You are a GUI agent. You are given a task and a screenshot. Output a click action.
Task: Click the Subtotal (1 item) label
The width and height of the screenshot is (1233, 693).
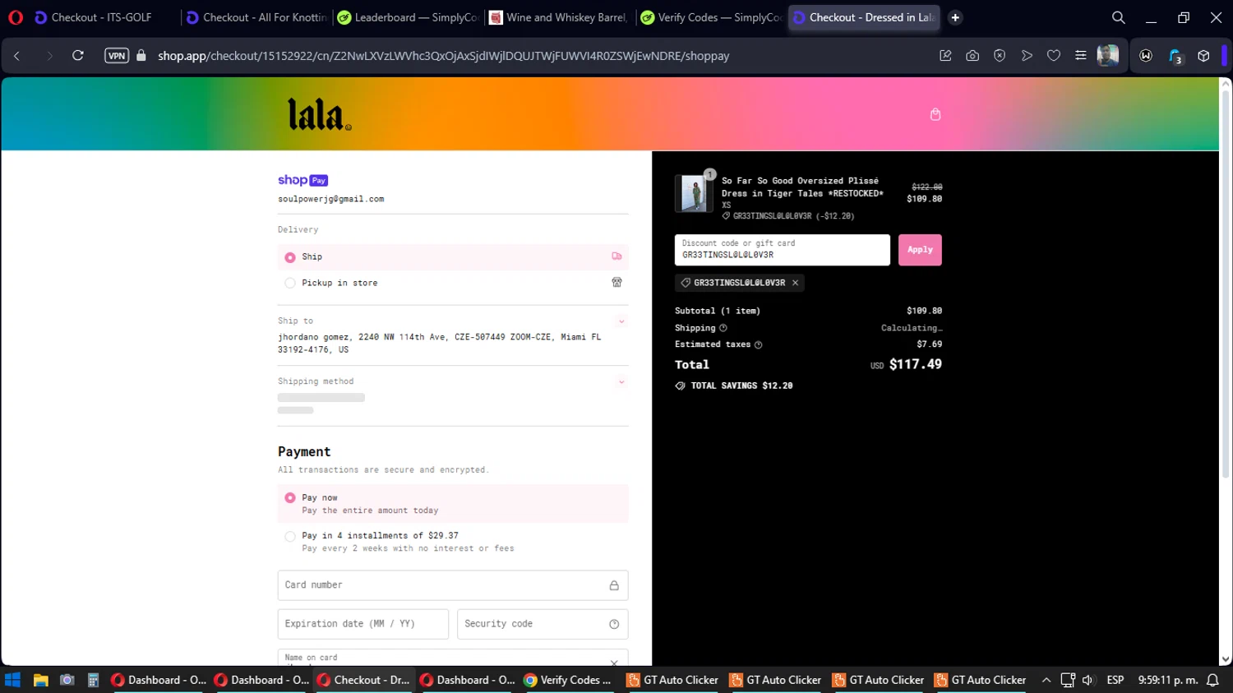click(718, 311)
